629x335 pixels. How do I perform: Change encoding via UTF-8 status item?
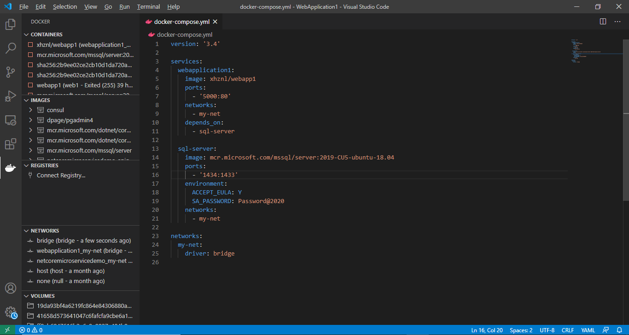point(547,330)
